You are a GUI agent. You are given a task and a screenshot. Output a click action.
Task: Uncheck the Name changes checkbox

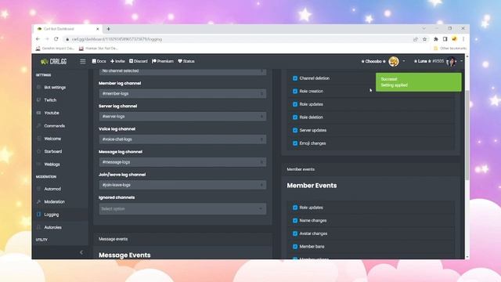295,221
